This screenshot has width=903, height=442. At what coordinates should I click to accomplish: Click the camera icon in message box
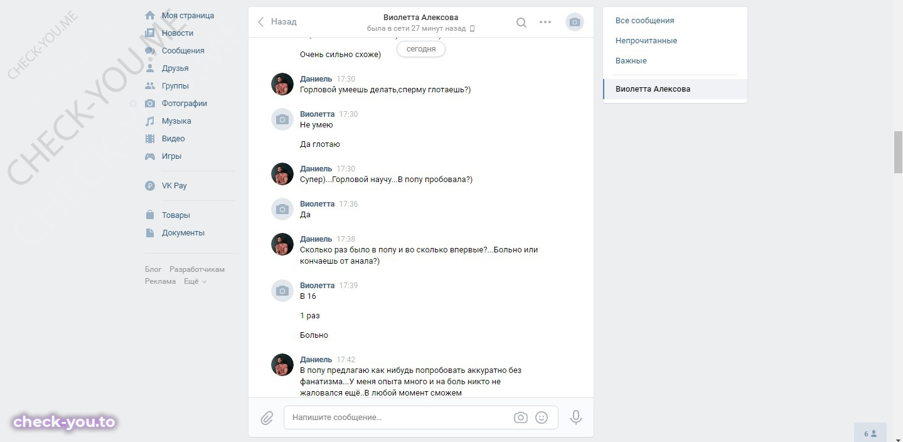520,418
